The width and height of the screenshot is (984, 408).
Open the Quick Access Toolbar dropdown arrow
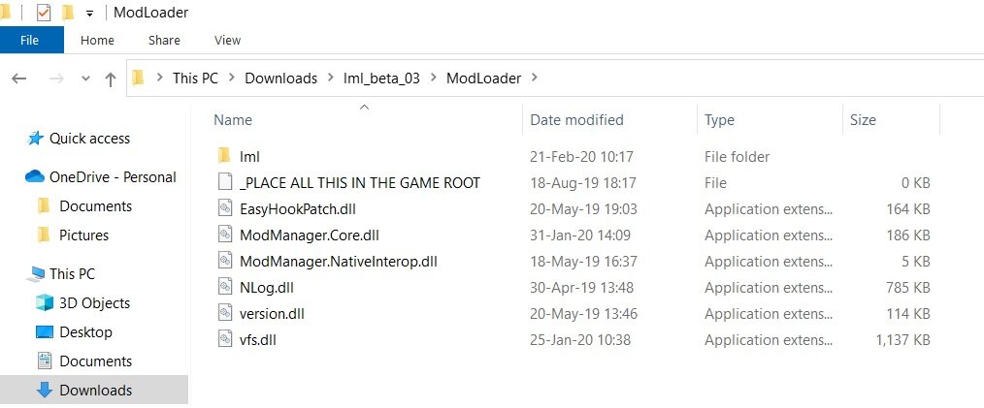tap(89, 14)
